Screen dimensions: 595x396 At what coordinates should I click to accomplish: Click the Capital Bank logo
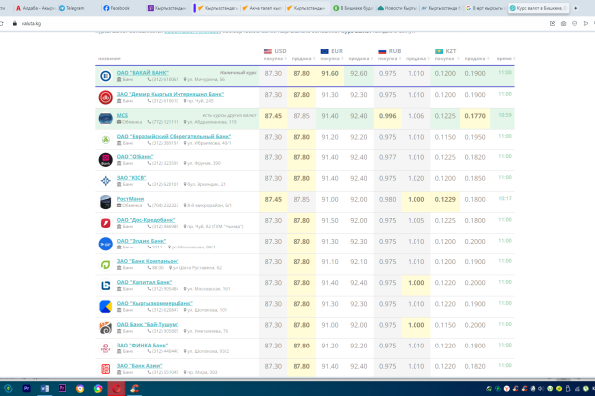105,285
